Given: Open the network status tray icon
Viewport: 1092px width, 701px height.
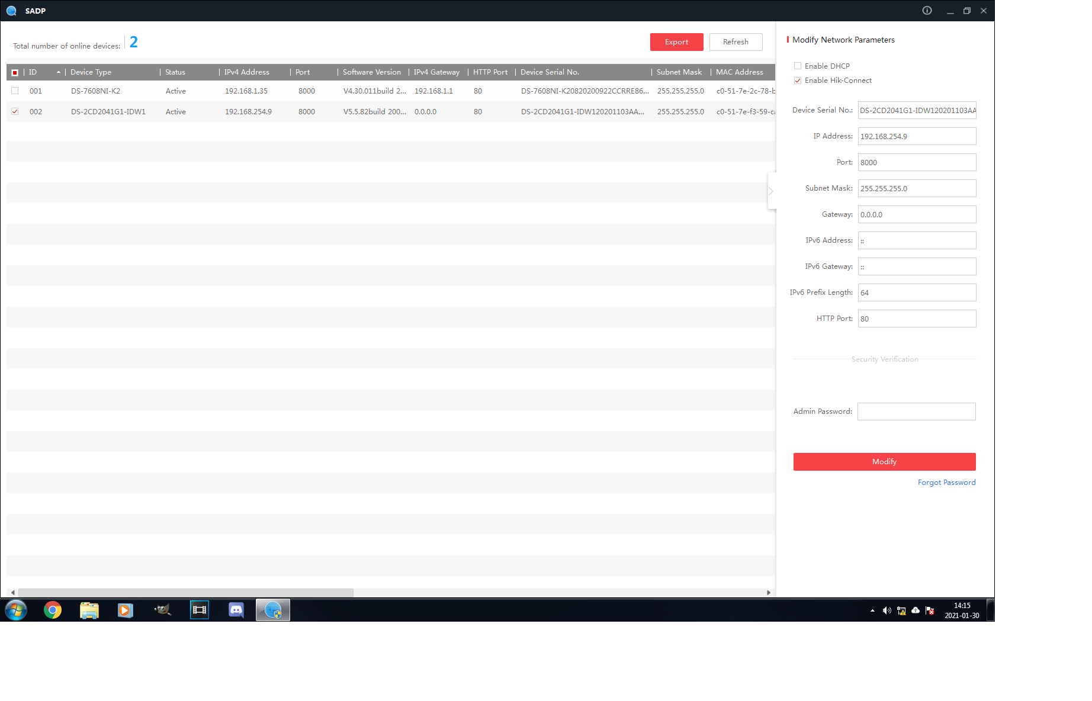Looking at the screenshot, I should tap(901, 610).
